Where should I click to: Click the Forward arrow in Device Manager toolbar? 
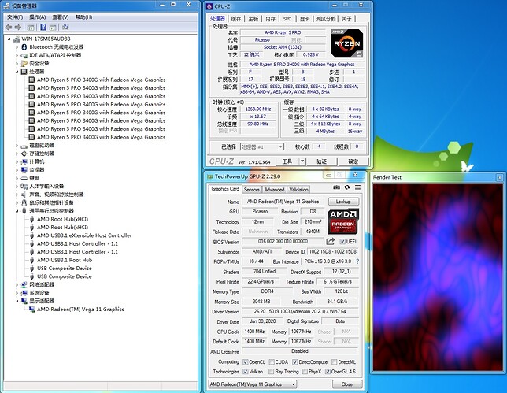point(18,28)
